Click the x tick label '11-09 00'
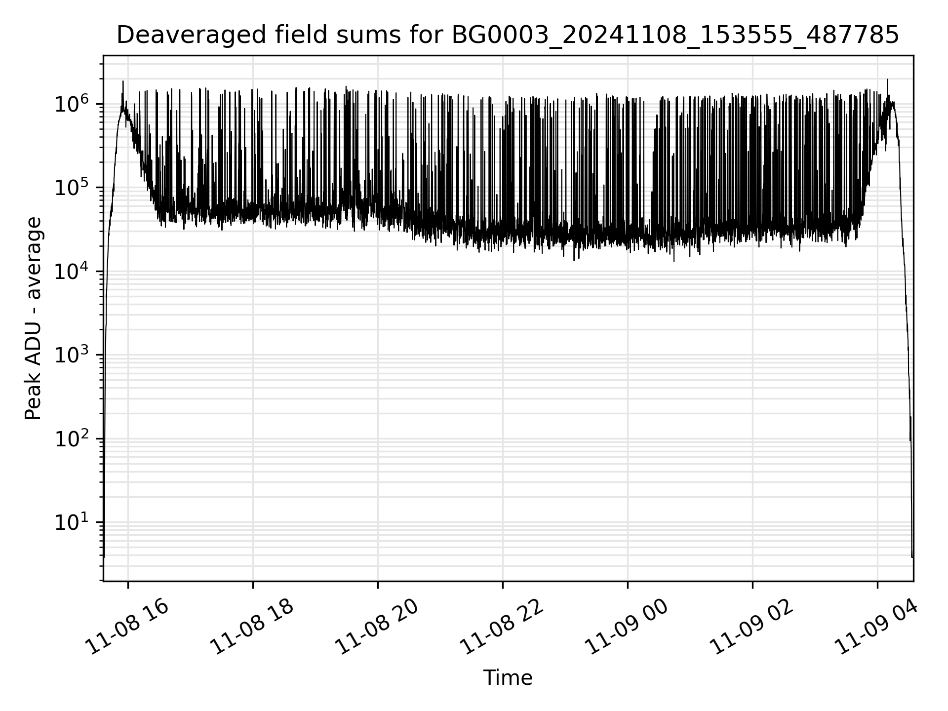Image resolution: width=948 pixels, height=711 pixels. click(x=627, y=627)
